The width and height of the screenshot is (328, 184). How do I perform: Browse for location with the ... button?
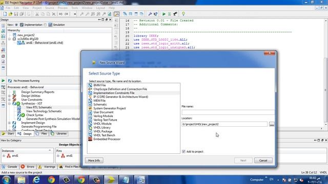coord(272,124)
